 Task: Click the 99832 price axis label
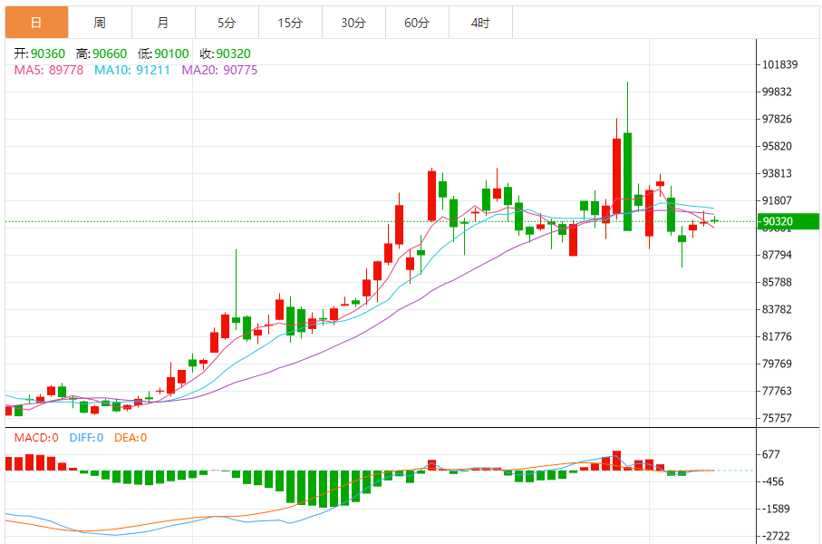click(x=777, y=92)
